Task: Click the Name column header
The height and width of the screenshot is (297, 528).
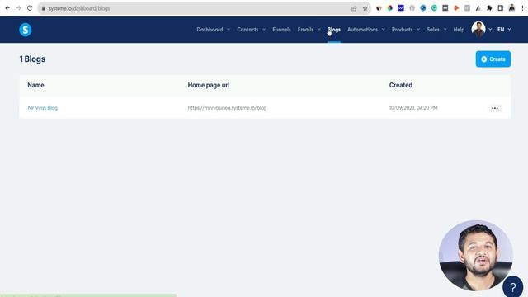Action: 35,85
